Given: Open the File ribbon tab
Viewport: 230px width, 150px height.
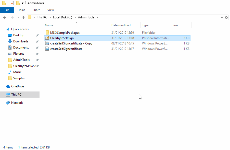Looking at the screenshot, I should [7, 10].
